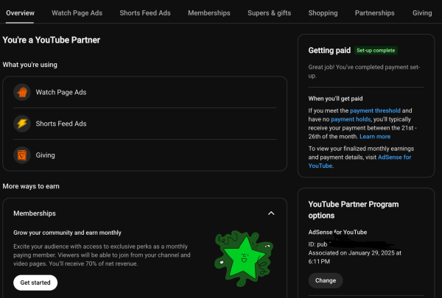Open the Memberships tab
Screen dimensions: 442x298
[209, 13]
